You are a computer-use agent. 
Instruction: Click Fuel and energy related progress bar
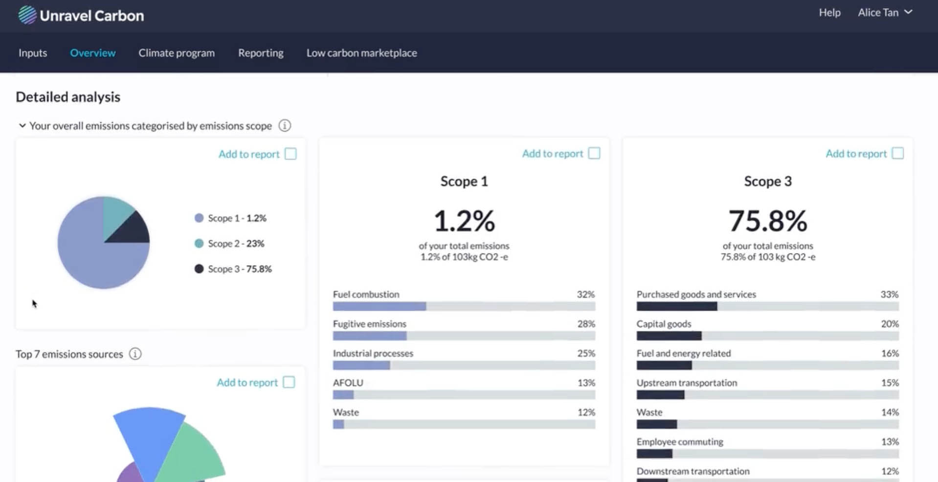pyautogui.click(x=768, y=365)
